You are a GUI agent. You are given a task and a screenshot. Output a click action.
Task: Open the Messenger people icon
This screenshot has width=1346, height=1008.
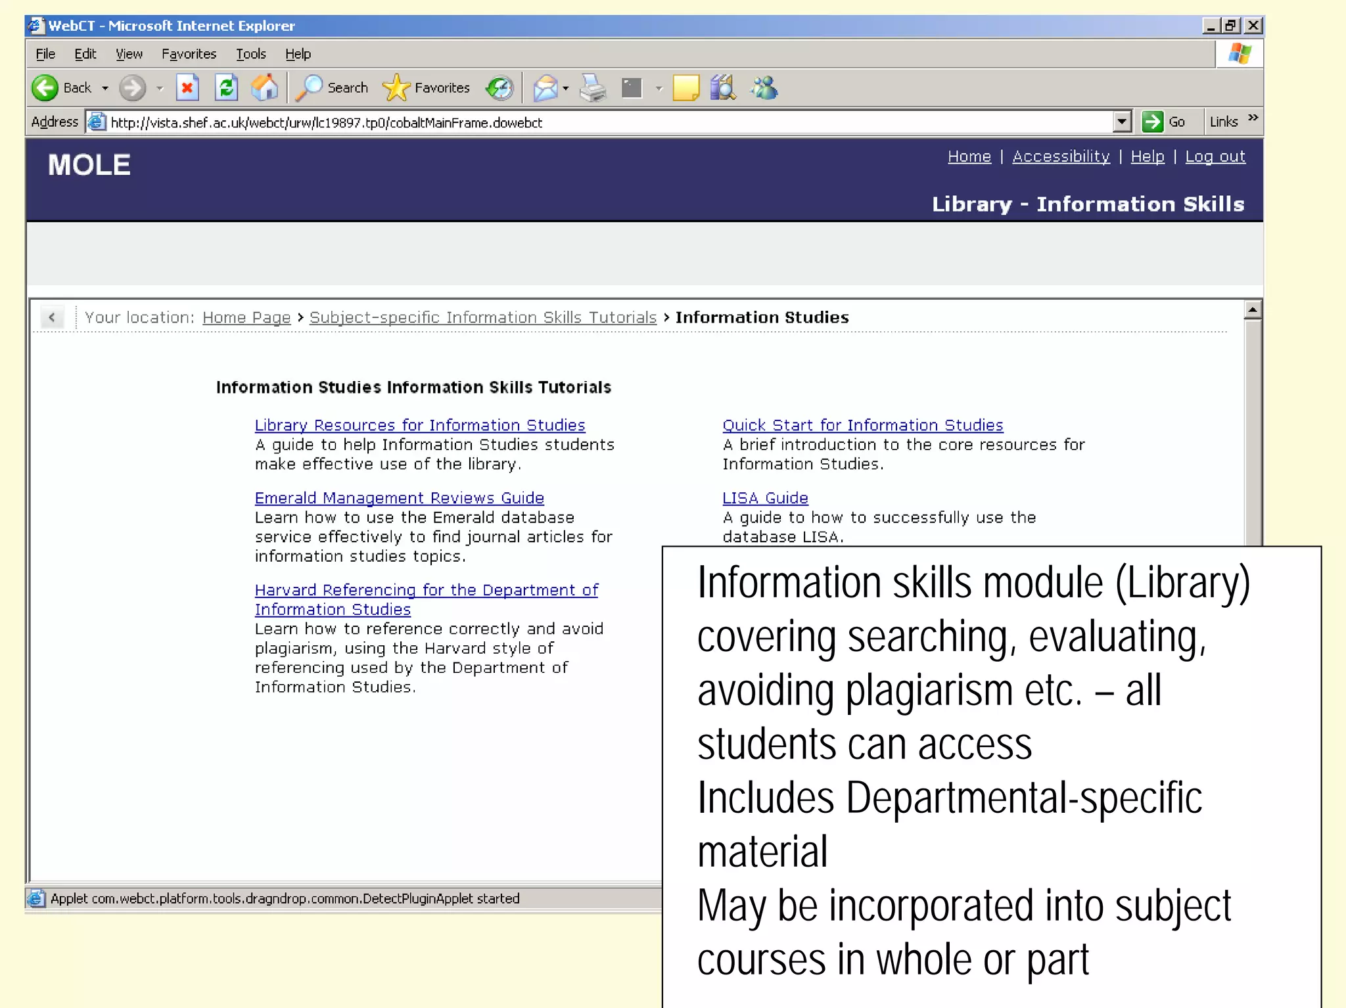coord(764,87)
